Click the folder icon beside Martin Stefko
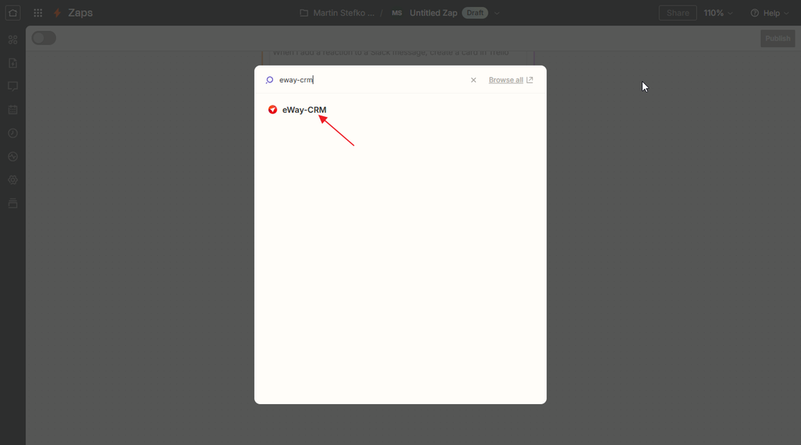Image resolution: width=801 pixels, height=445 pixels. point(304,13)
